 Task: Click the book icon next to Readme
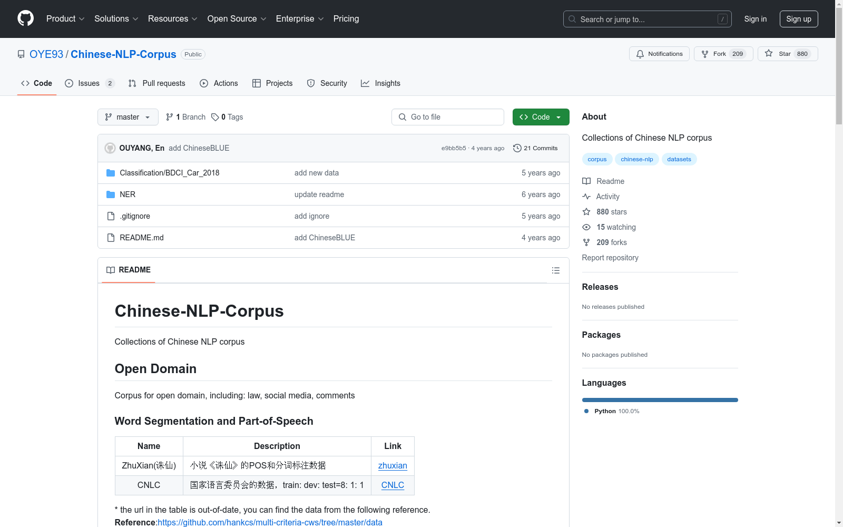pos(586,181)
